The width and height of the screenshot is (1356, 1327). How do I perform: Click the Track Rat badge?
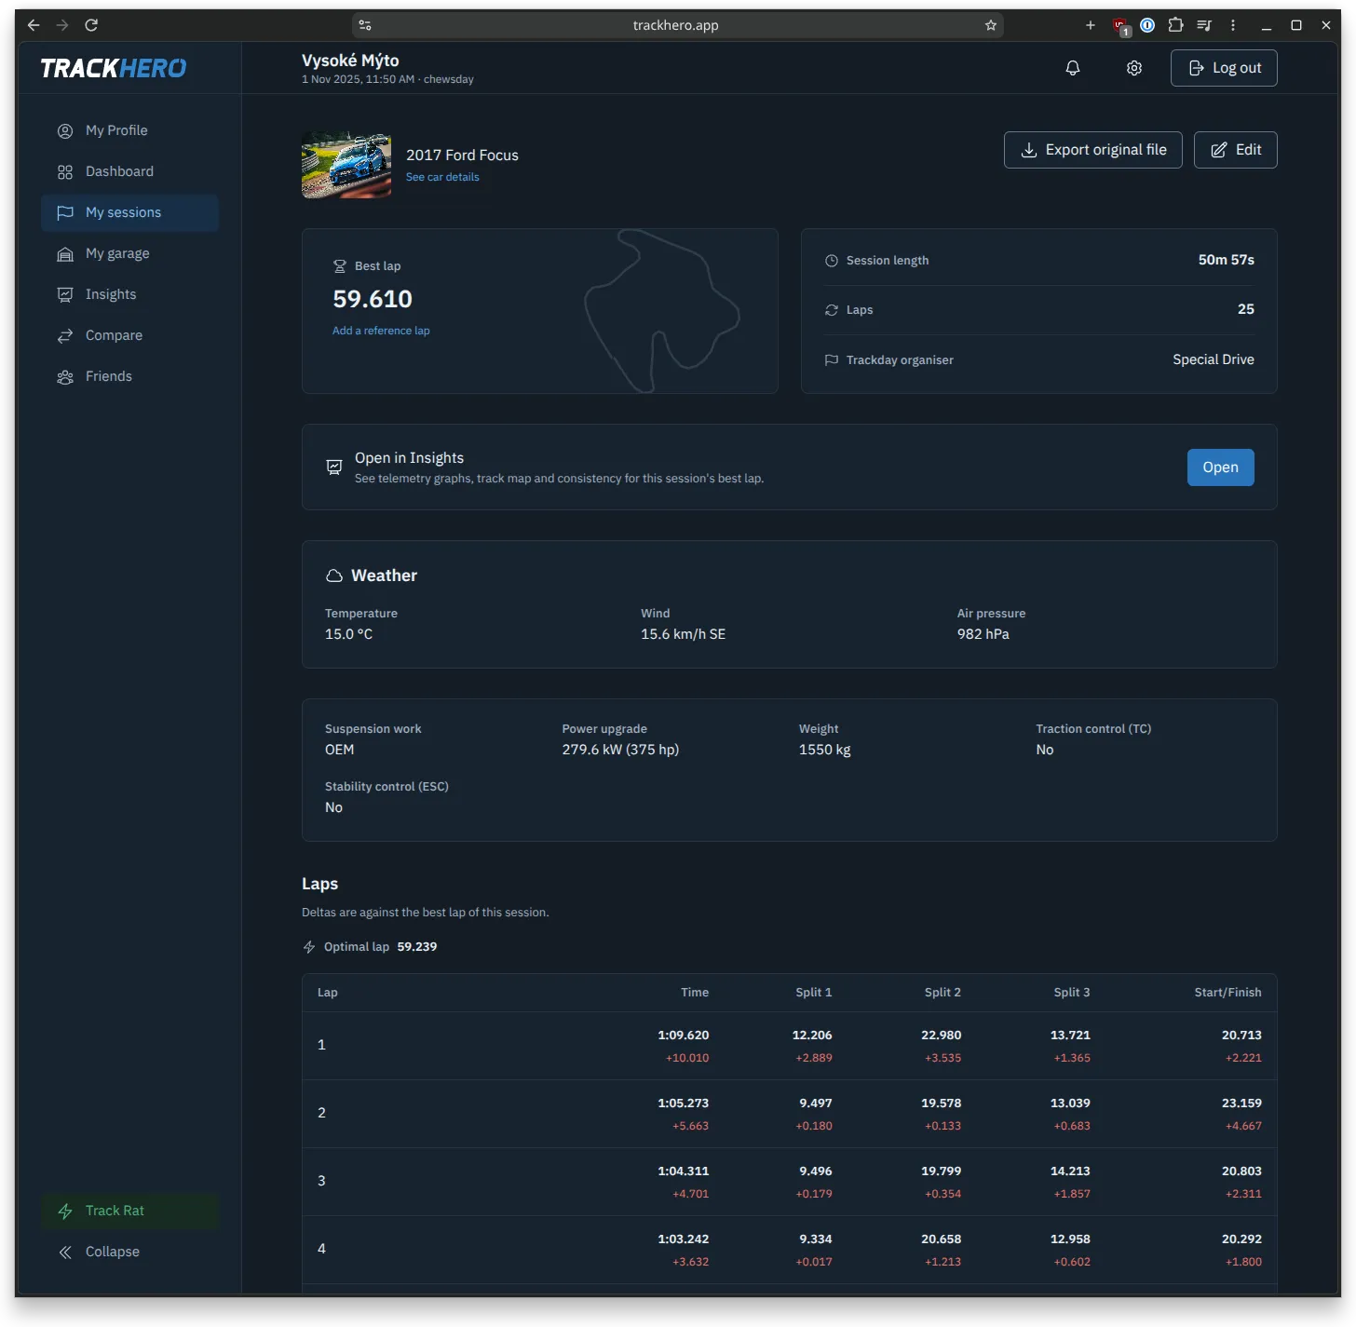[130, 1211]
